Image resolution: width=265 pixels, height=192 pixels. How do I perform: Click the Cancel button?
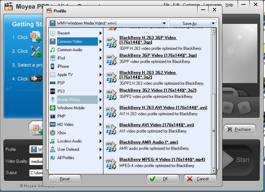200,179
